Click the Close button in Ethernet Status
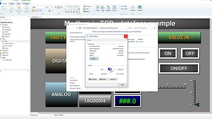 pyautogui.click(x=122, y=85)
